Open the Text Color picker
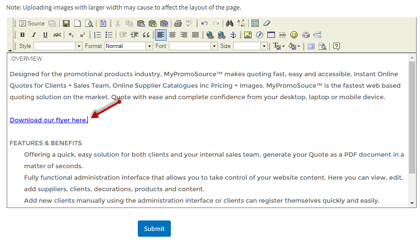Viewport: 420px width, 242px height. pos(279,46)
